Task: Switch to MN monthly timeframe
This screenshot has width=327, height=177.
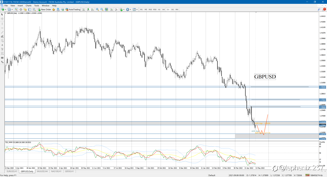Action: pyautogui.click(x=177, y=9)
